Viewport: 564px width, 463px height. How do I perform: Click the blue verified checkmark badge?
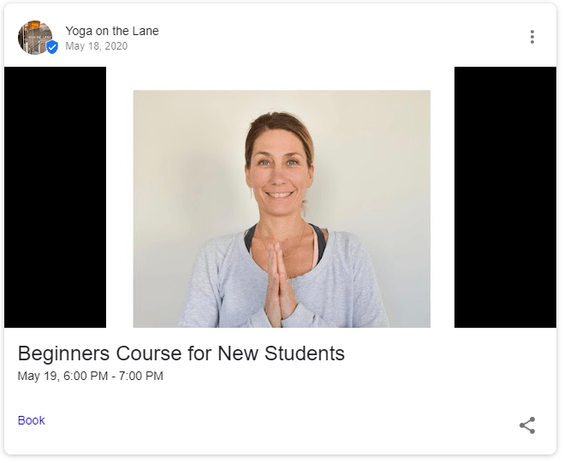pyautogui.click(x=51, y=48)
